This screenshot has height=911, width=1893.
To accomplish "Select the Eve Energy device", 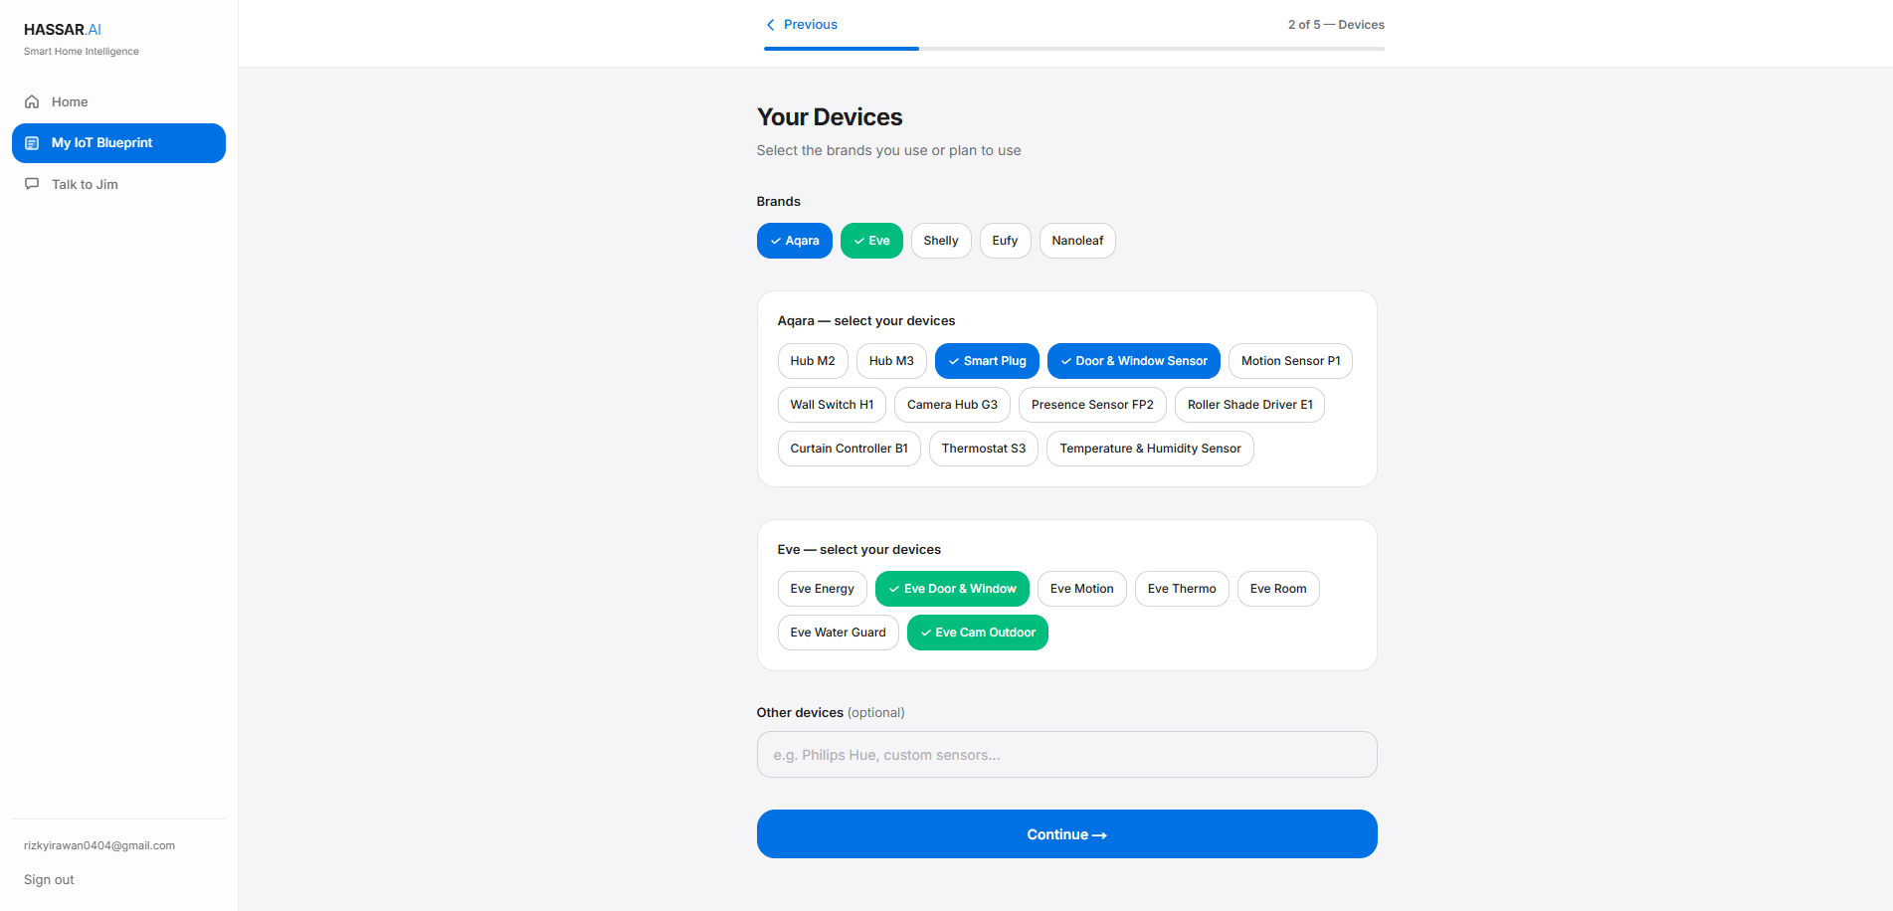I will click(x=822, y=589).
